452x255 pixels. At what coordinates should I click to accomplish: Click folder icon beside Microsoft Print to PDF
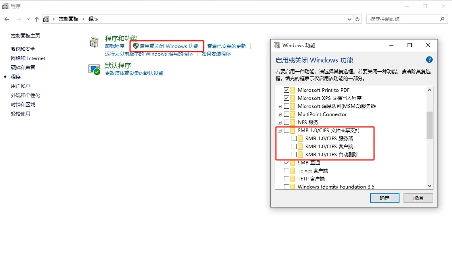292,90
